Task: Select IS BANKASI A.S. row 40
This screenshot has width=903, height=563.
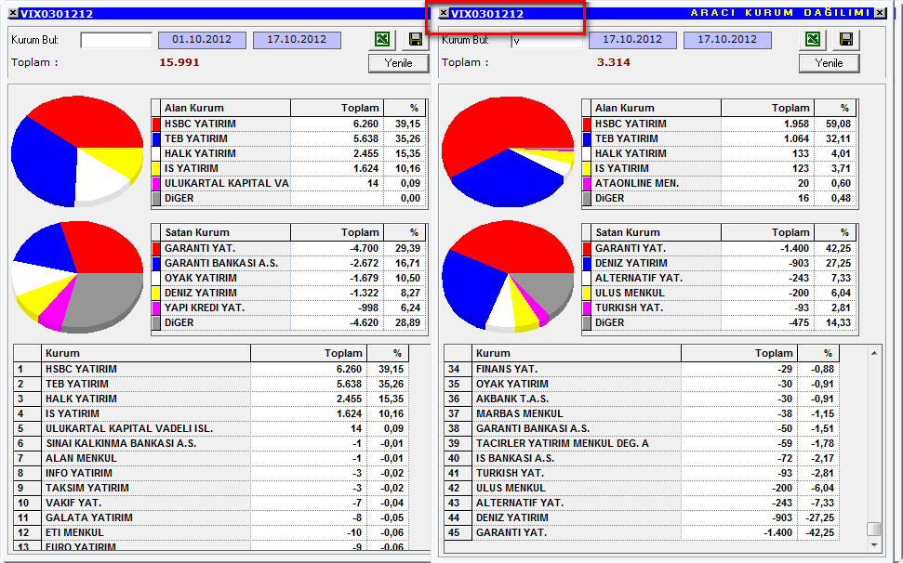Action: (x=642, y=458)
